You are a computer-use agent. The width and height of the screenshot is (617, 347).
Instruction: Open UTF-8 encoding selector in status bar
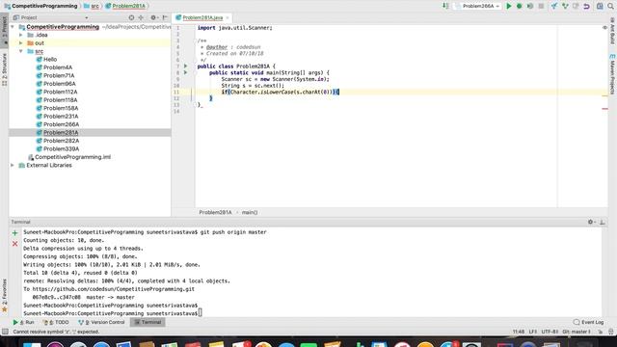pyautogui.click(x=550, y=332)
